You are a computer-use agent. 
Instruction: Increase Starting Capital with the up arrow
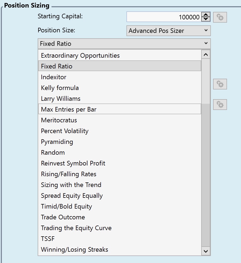pyautogui.click(x=206, y=15)
